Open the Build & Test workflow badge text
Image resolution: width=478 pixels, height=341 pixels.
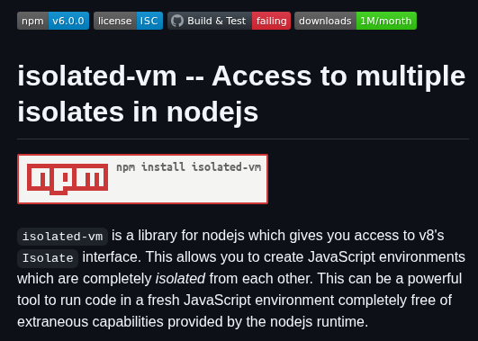216,21
